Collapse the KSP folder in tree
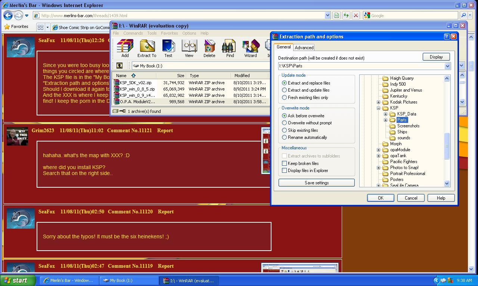 378,108
